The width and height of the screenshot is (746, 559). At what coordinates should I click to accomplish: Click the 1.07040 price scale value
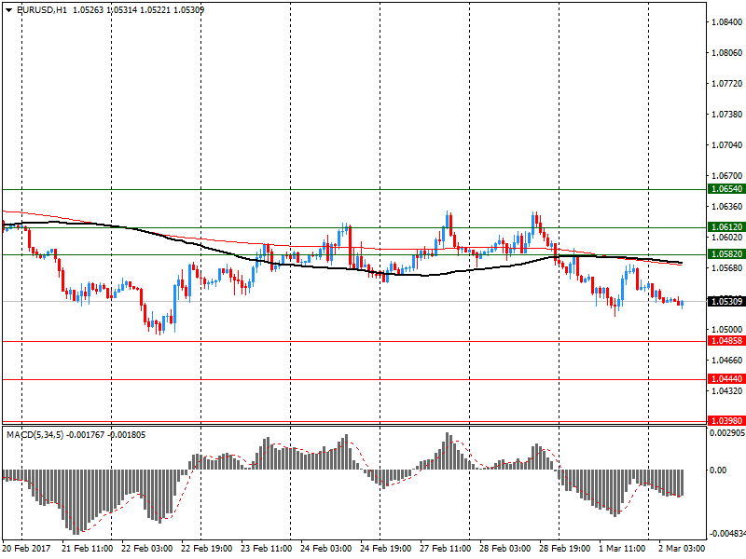click(726, 145)
